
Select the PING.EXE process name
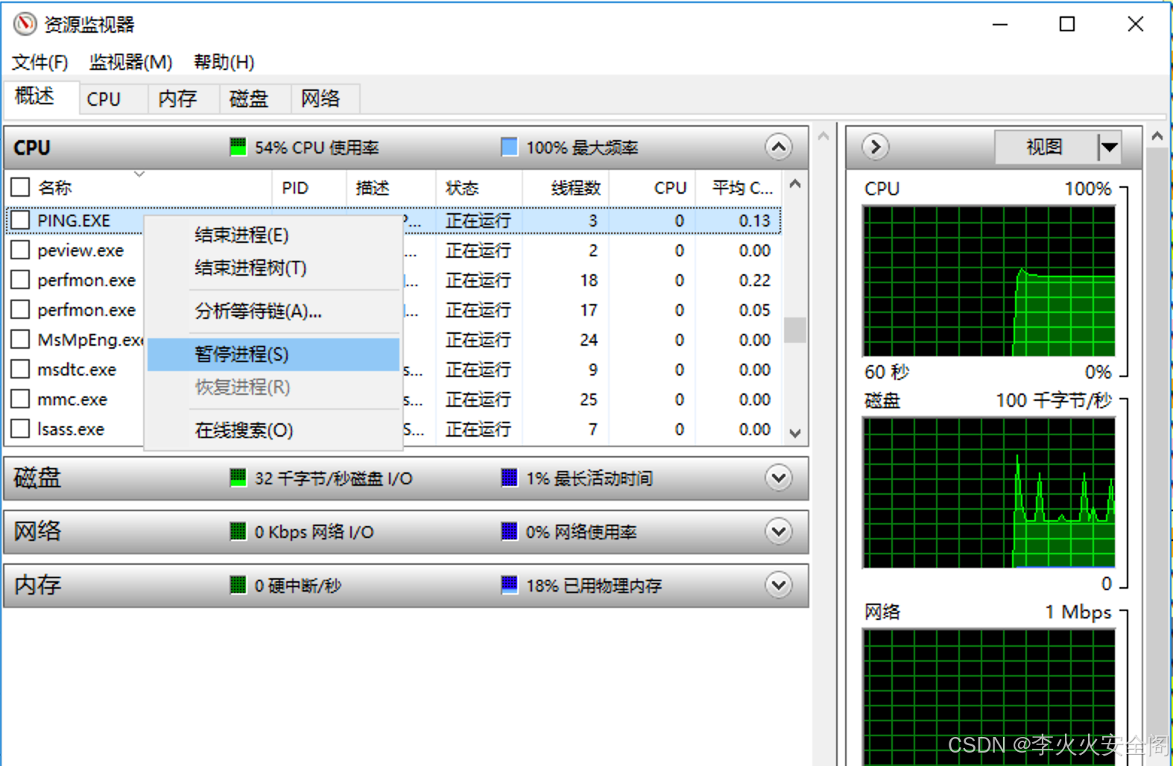point(74,221)
